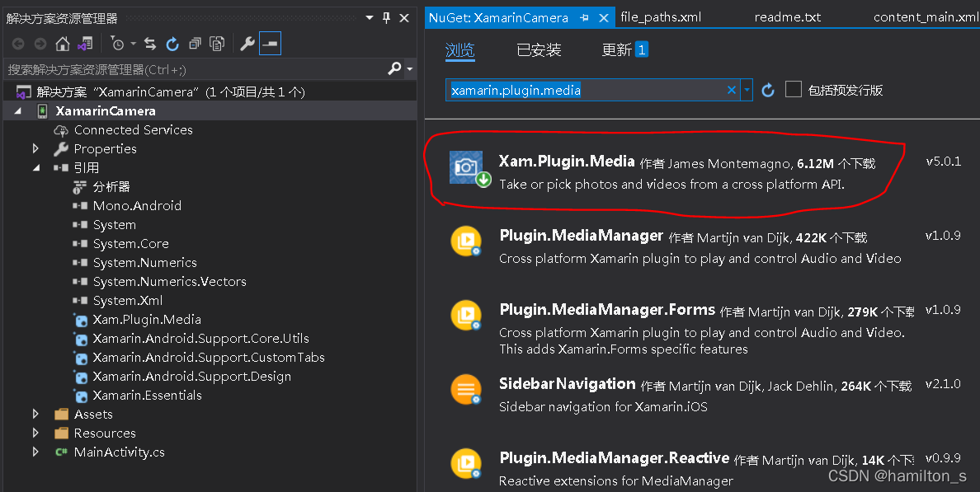Clear the NuGet search text with X
This screenshot has height=492, width=980.
[x=731, y=91]
